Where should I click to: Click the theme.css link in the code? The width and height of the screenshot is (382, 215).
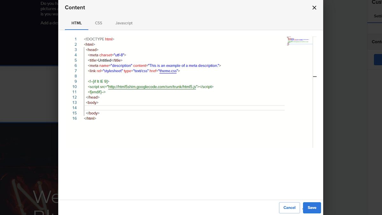tap(168, 71)
